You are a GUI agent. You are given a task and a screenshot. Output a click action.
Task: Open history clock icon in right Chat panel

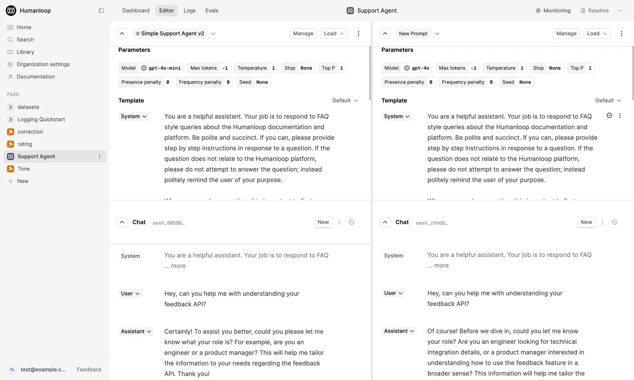point(615,222)
